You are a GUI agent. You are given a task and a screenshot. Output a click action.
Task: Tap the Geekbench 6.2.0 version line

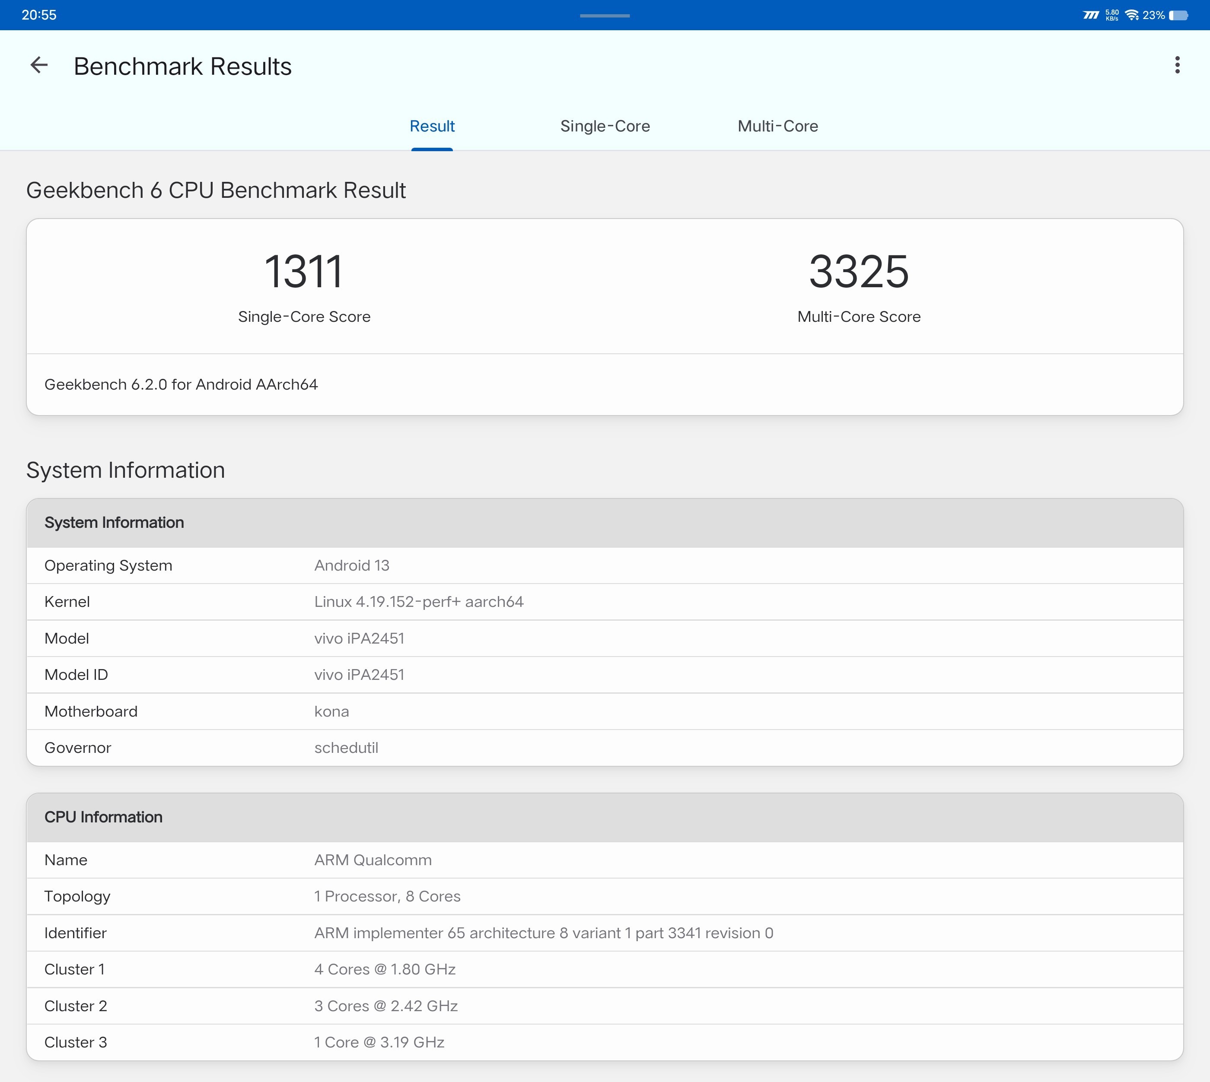tap(181, 385)
